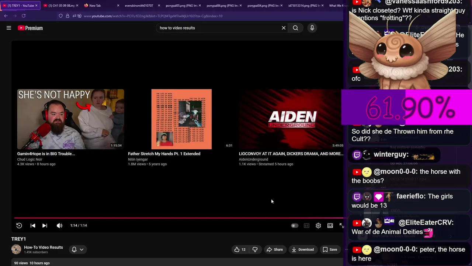Clear the search box with the X
This screenshot has height=266, width=472.
point(284,28)
